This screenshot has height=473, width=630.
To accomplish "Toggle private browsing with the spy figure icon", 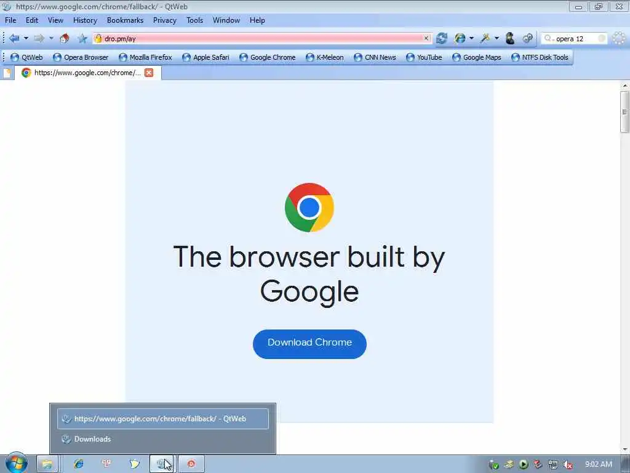I will (x=510, y=39).
